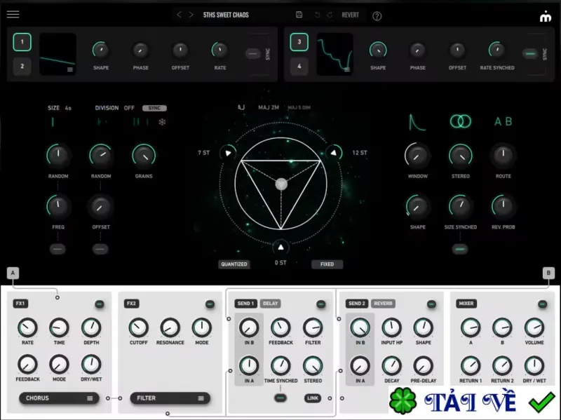Open LFO 1 waveform shape menu icon

(x=70, y=69)
